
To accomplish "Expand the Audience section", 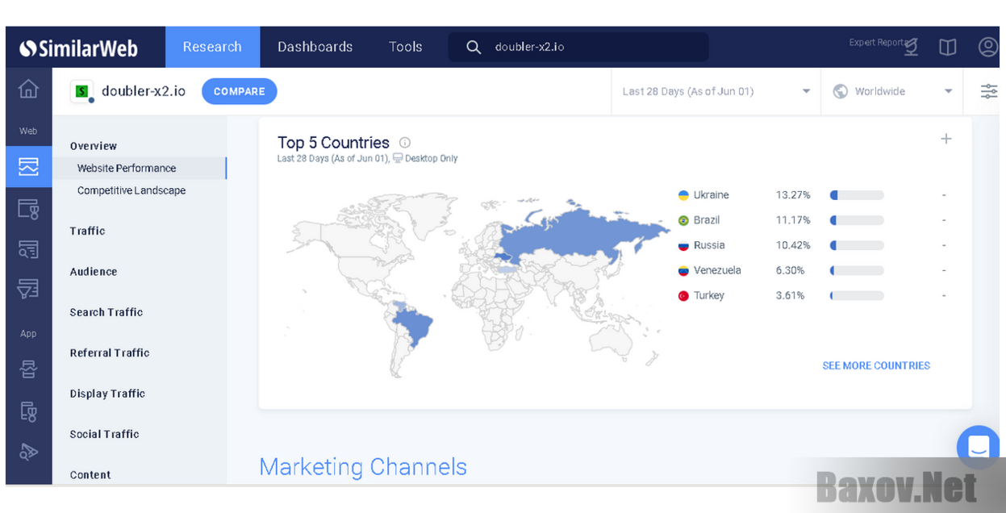I will (x=94, y=272).
